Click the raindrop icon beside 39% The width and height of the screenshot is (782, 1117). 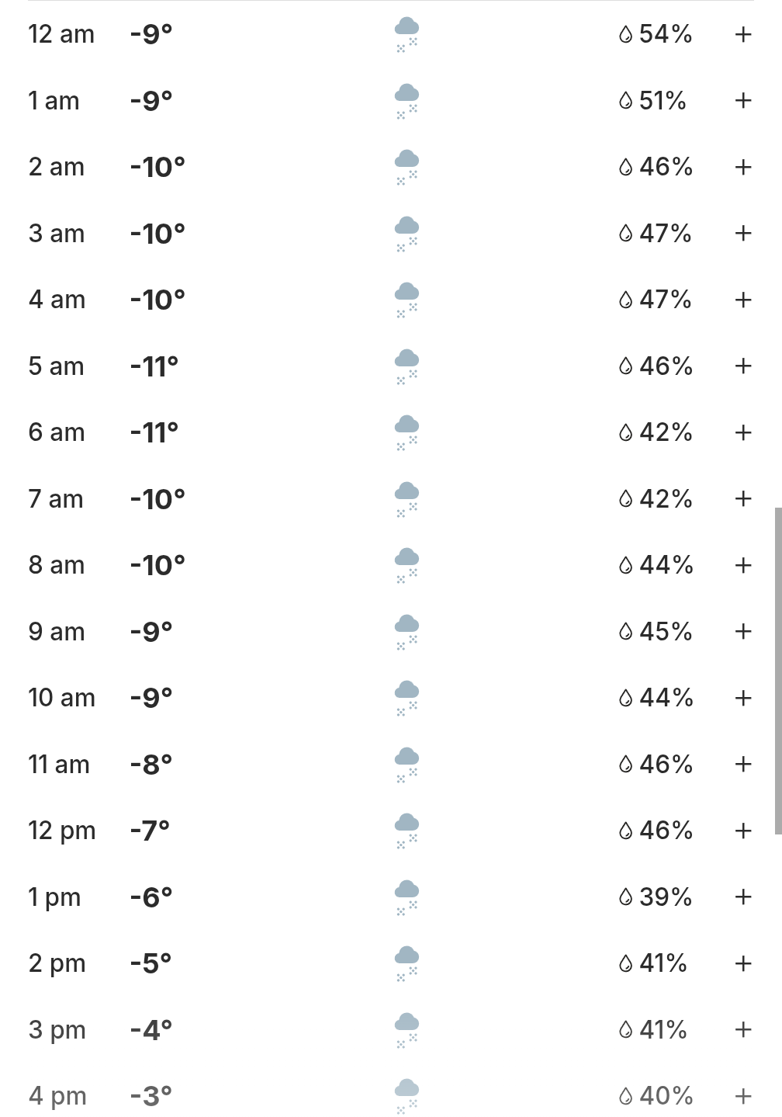pyautogui.click(x=626, y=897)
